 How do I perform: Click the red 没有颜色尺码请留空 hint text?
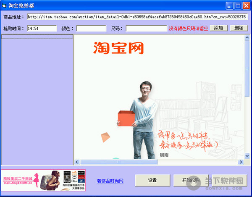[189, 29]
